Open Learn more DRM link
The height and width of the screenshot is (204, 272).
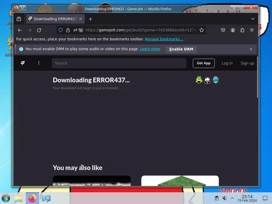pyautogui.click(x=150, y=49)
